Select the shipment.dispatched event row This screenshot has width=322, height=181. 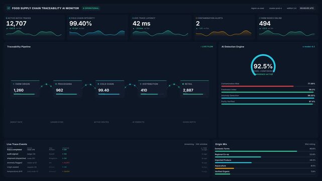point(107,158)
